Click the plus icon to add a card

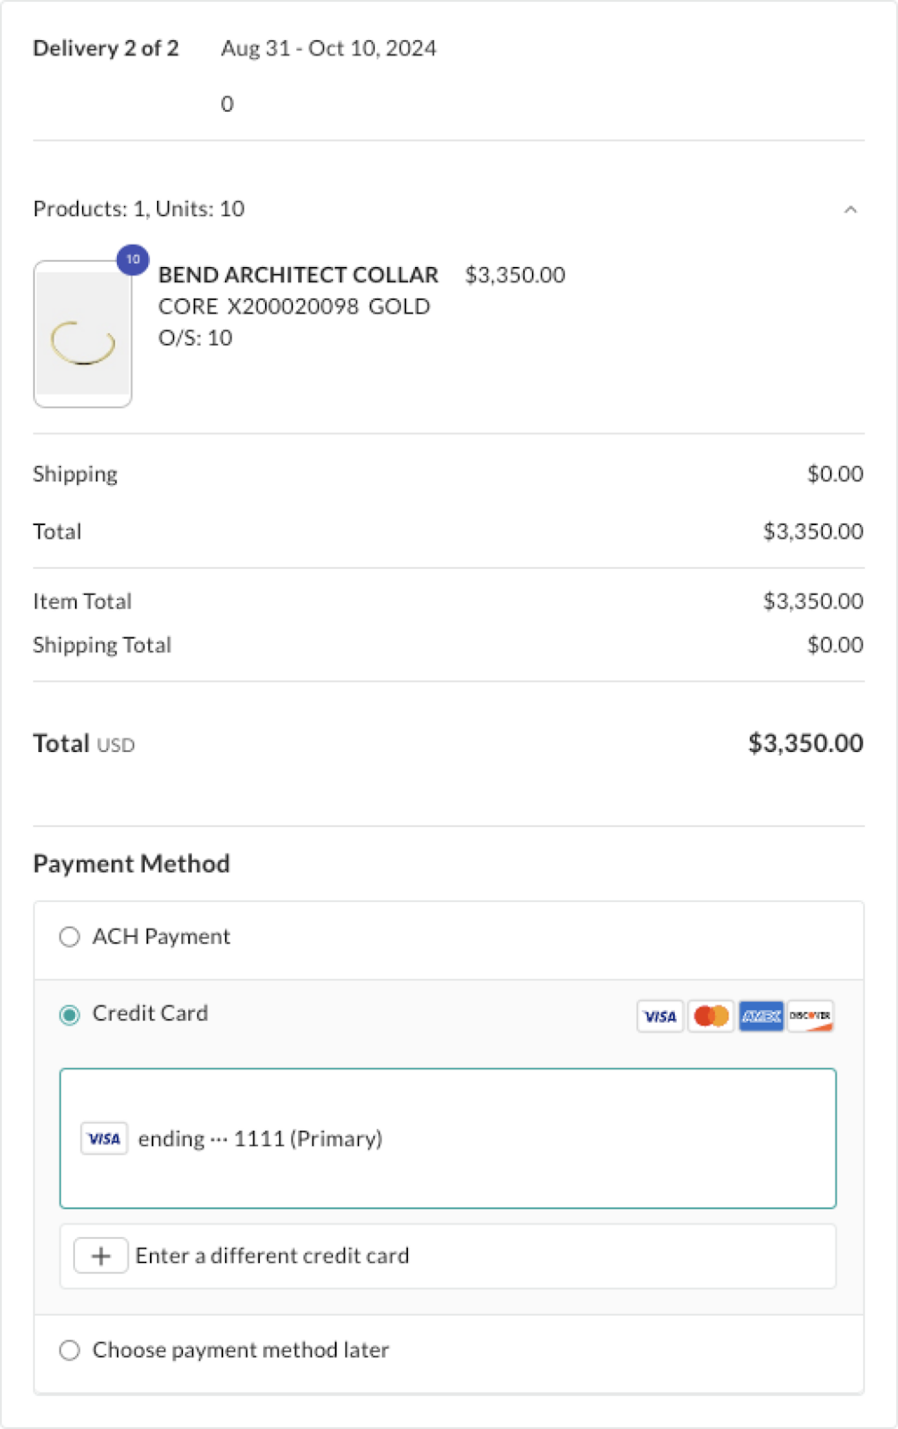[x=100, y=1255]
